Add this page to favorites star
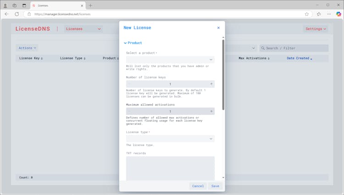 click(306, 14)
